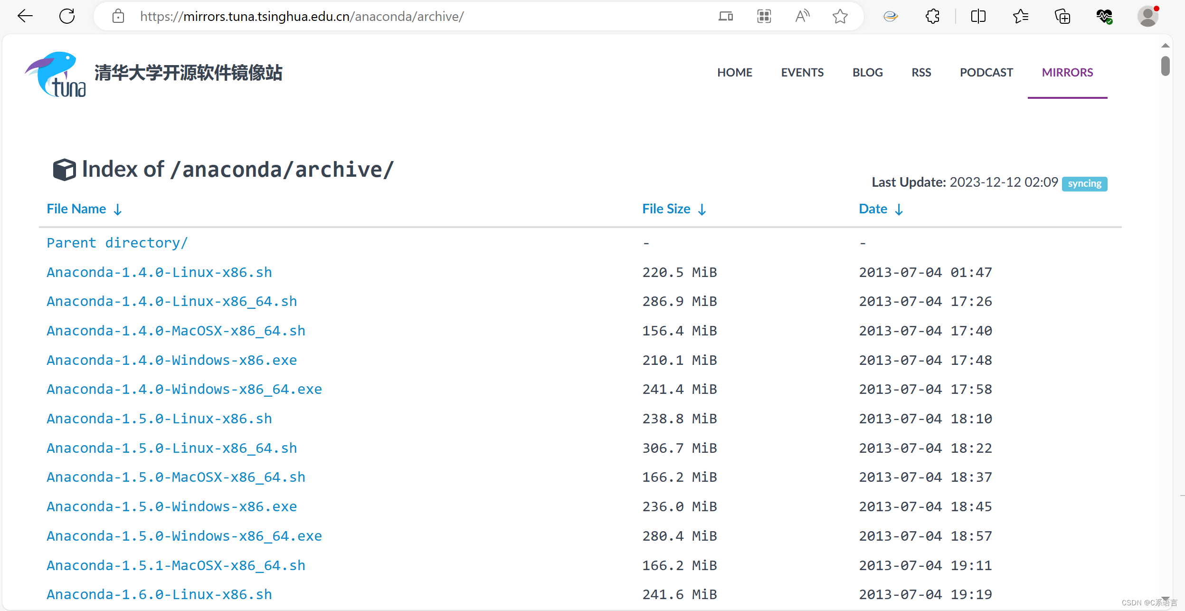1185x611 pixels.
Task: Select the MIRRORS nav tab
Action: click(x=1067, y=72)
